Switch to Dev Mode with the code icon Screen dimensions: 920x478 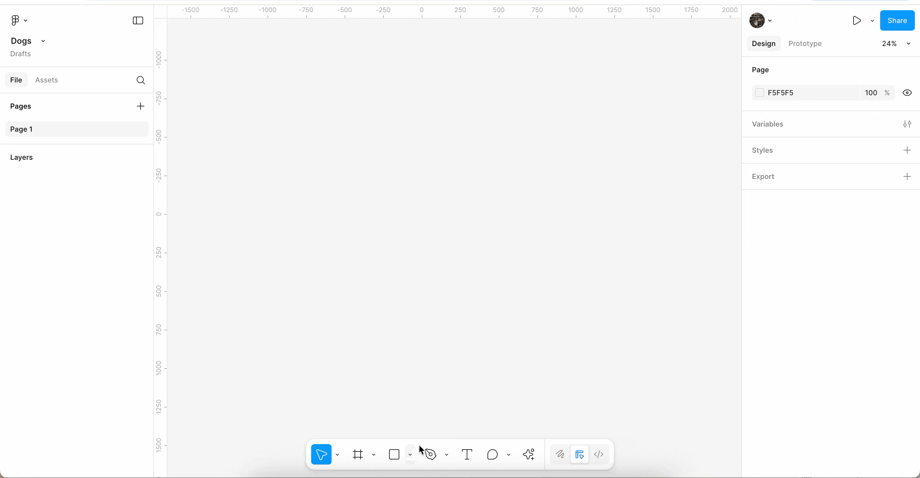pos(599,454)
